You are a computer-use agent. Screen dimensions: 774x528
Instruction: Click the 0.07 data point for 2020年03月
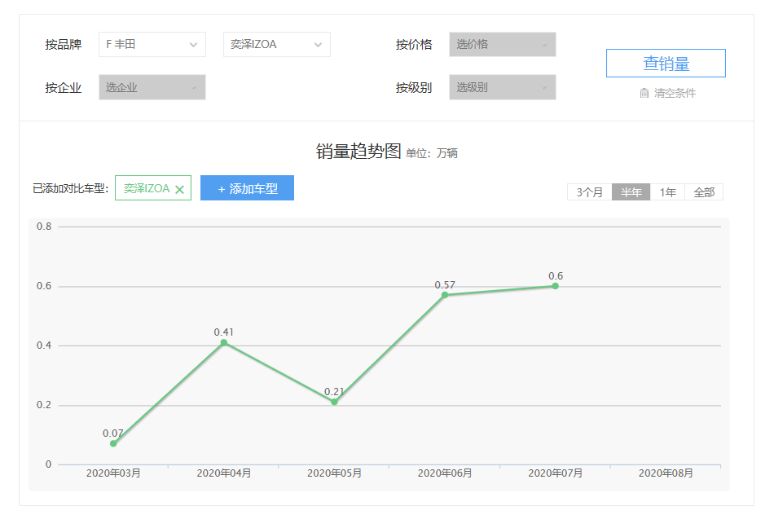pos(113,443)
